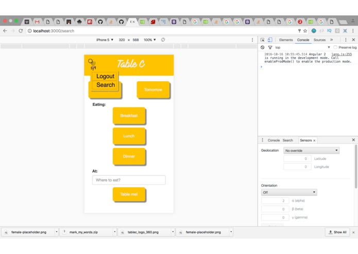The height and width of the screenshot is (254, 358).
Task: Enable Preserve log checkbox
Action: (x=335, y=47)
